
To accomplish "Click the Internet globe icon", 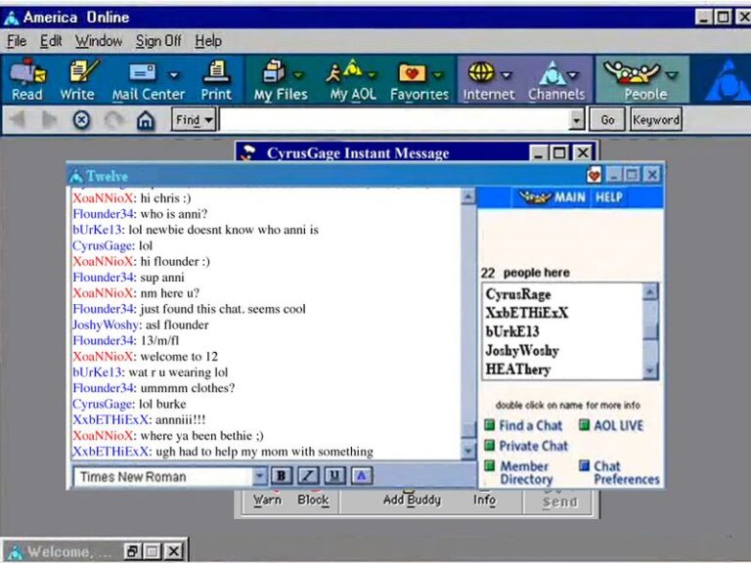I will tap(481, 72).
